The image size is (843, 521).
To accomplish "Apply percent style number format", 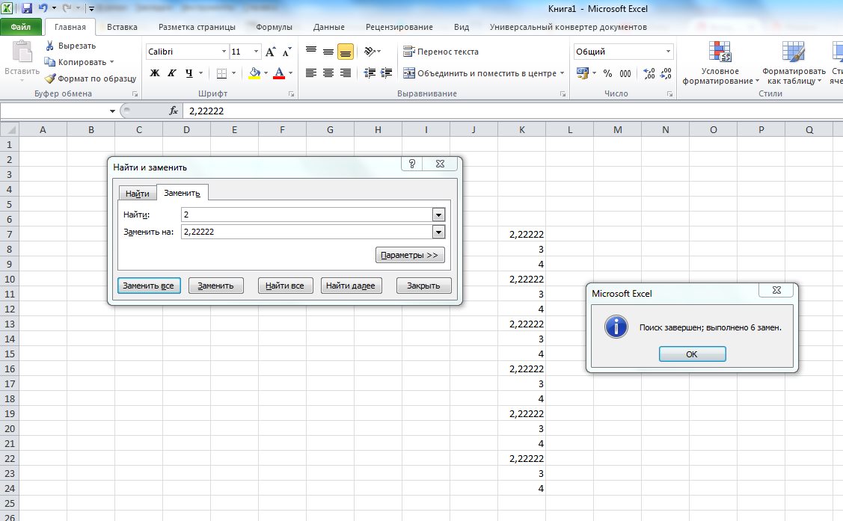I will [x=607, y=73].
